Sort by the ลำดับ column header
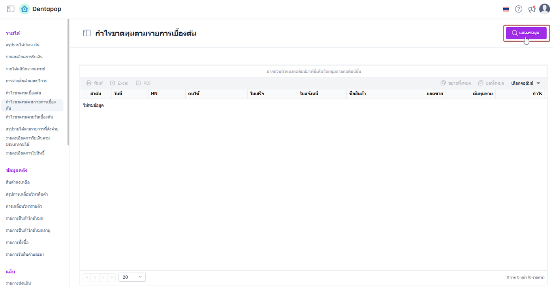 96,94
